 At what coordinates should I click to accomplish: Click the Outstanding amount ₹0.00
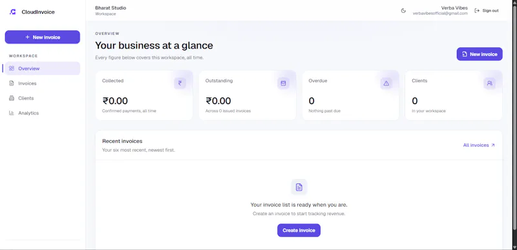[x=218, y=101]
